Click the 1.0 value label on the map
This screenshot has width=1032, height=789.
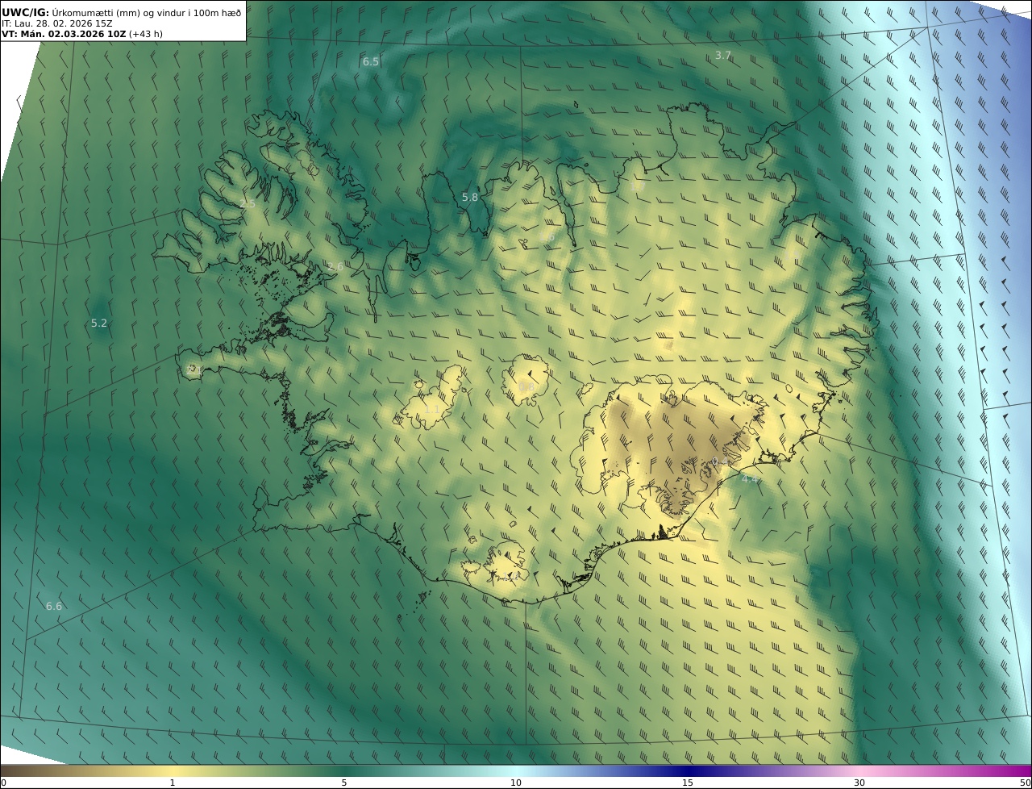(x=510, y=577)
